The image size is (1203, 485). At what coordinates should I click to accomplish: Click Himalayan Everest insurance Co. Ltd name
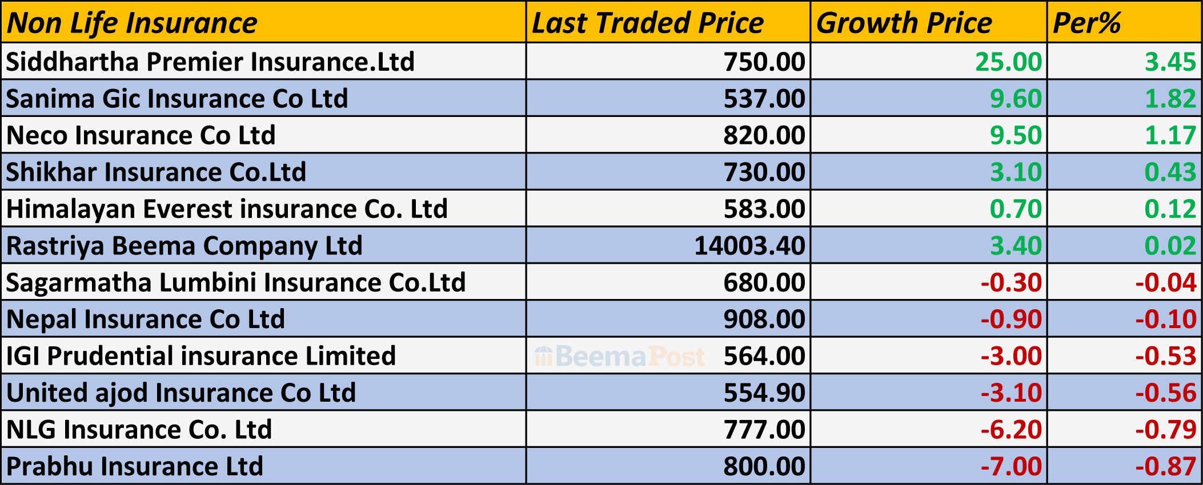[227, 209]
